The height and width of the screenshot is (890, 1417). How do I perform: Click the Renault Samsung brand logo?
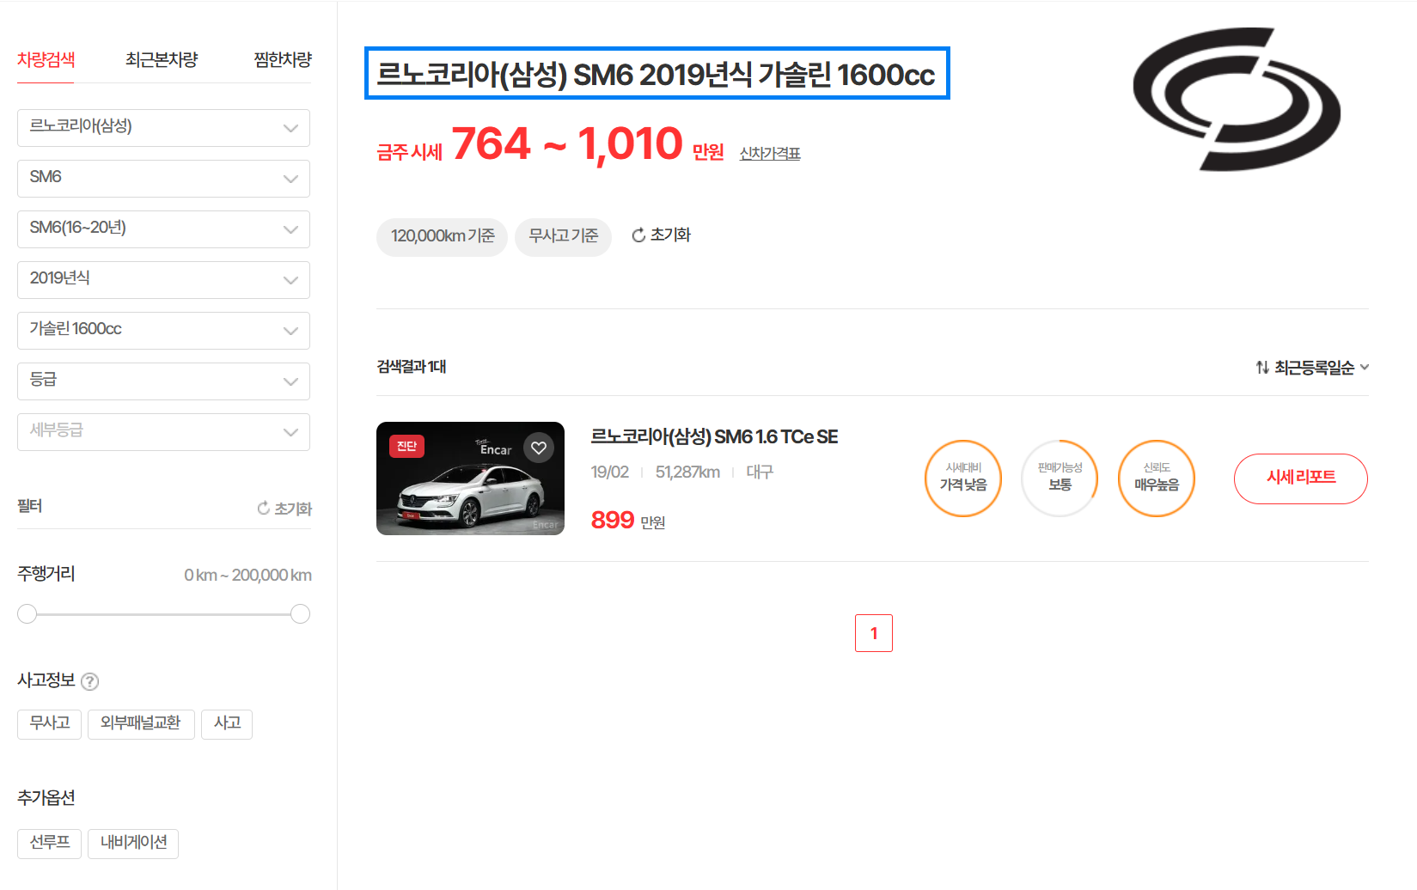coord(1236,99)
